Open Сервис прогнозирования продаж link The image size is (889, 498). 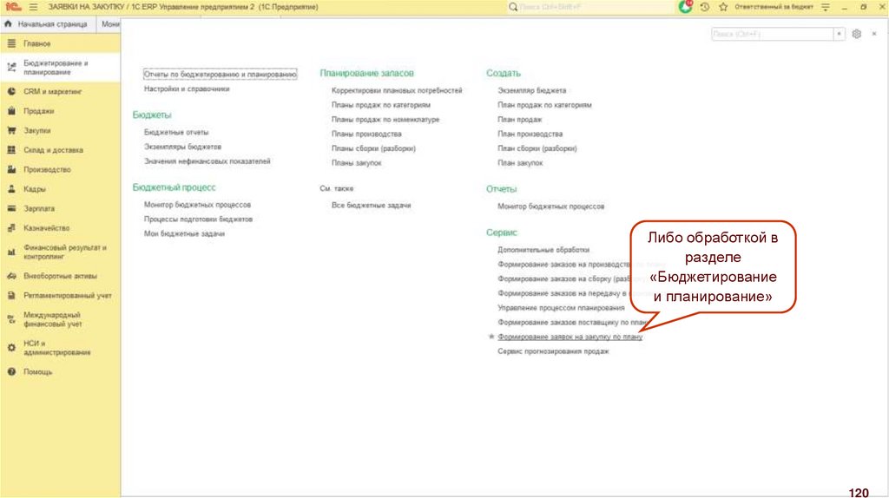click(553, 351)
